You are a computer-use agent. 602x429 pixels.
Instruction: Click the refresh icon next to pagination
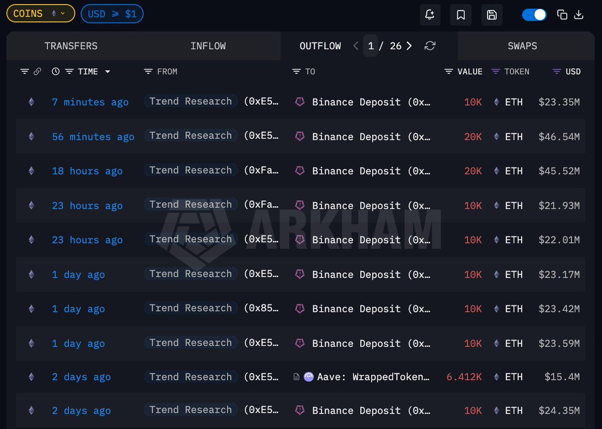pos(430,46)
